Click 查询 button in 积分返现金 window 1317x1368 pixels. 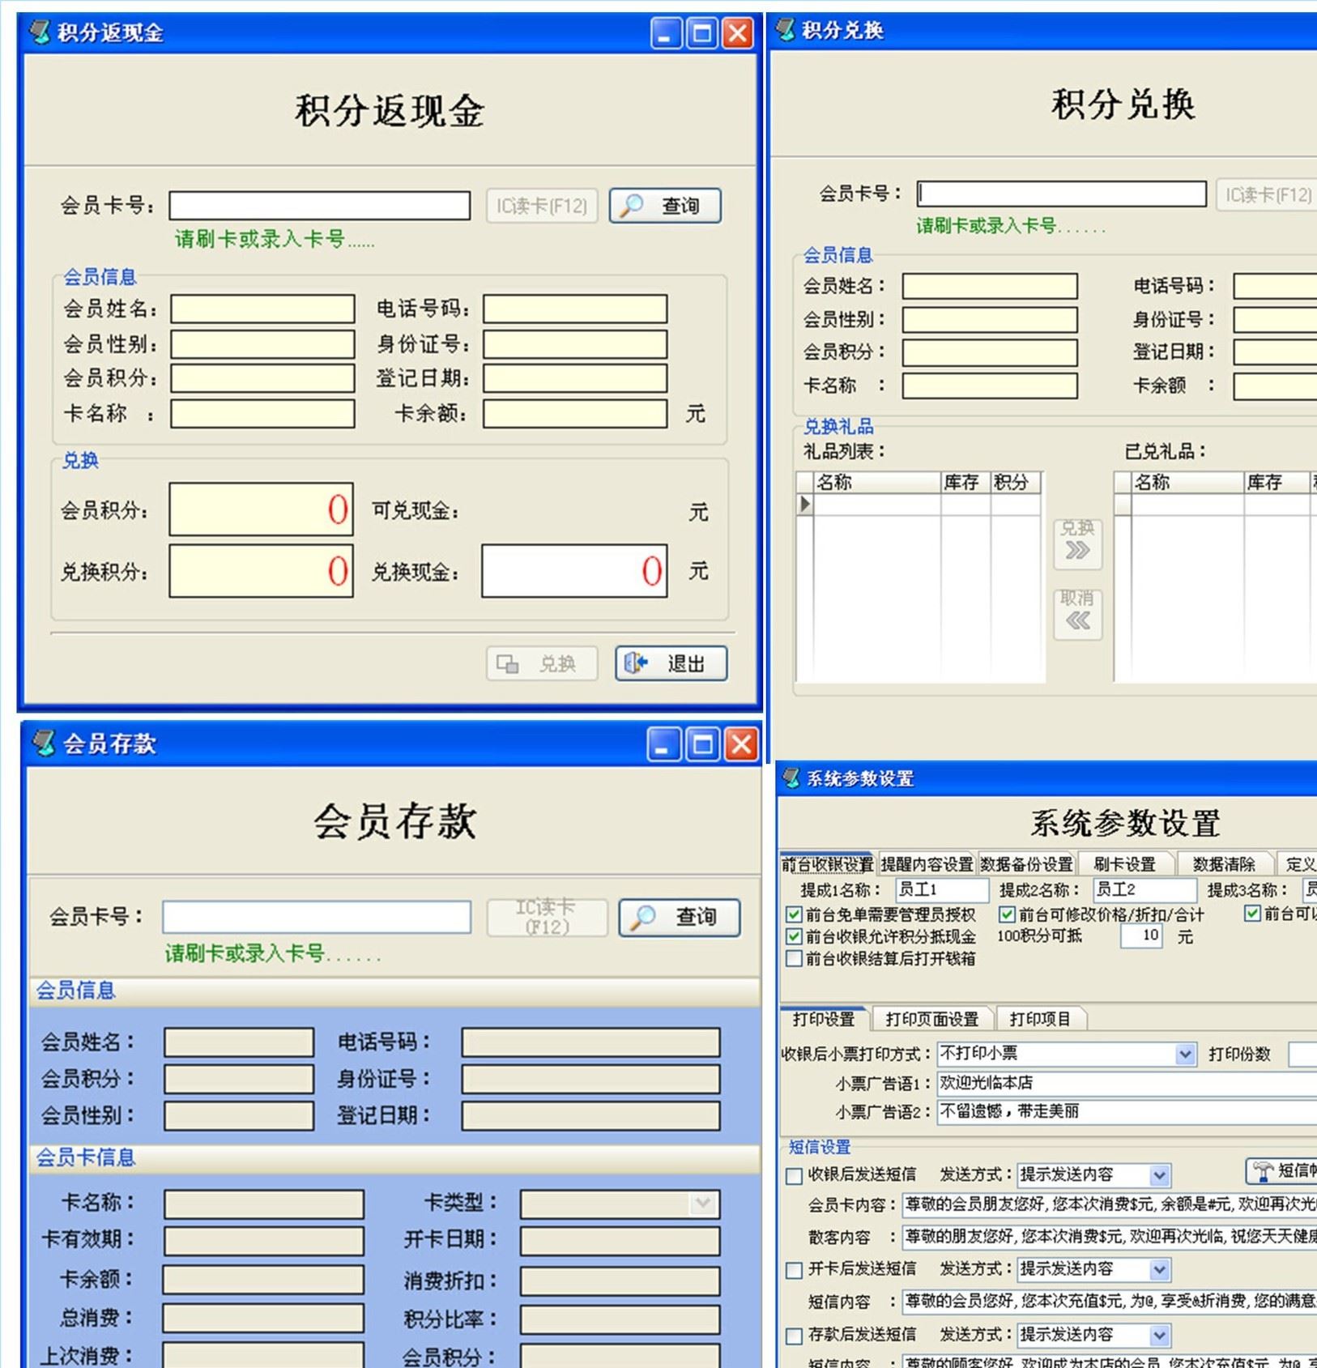coord(665,206)
